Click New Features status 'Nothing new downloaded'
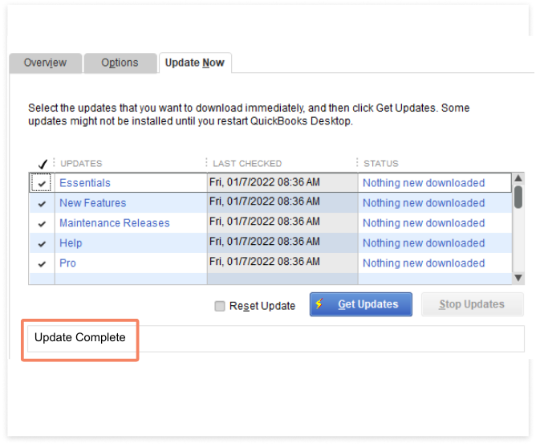This screenshot has width=536, height=444. point(424,203)
